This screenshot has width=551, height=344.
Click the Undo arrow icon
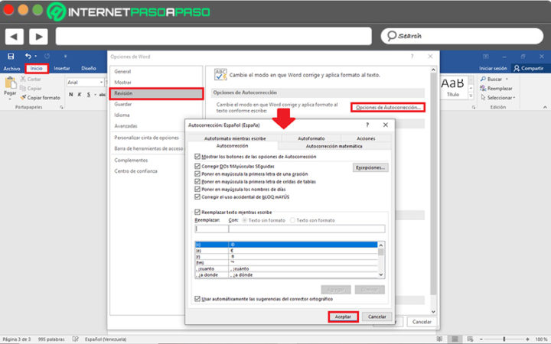pos(28,56)
